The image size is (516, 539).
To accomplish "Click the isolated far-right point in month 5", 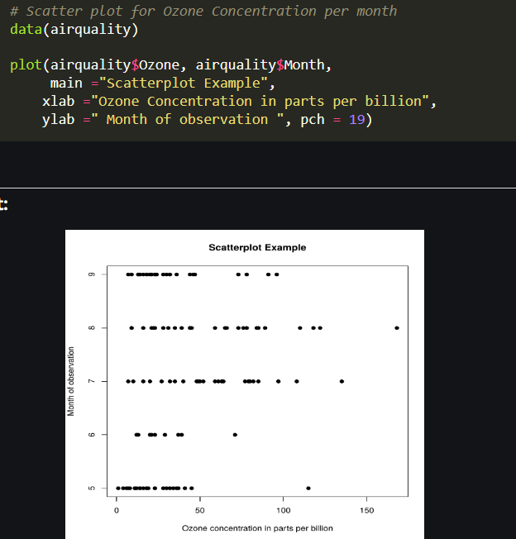I will point(308,488).
